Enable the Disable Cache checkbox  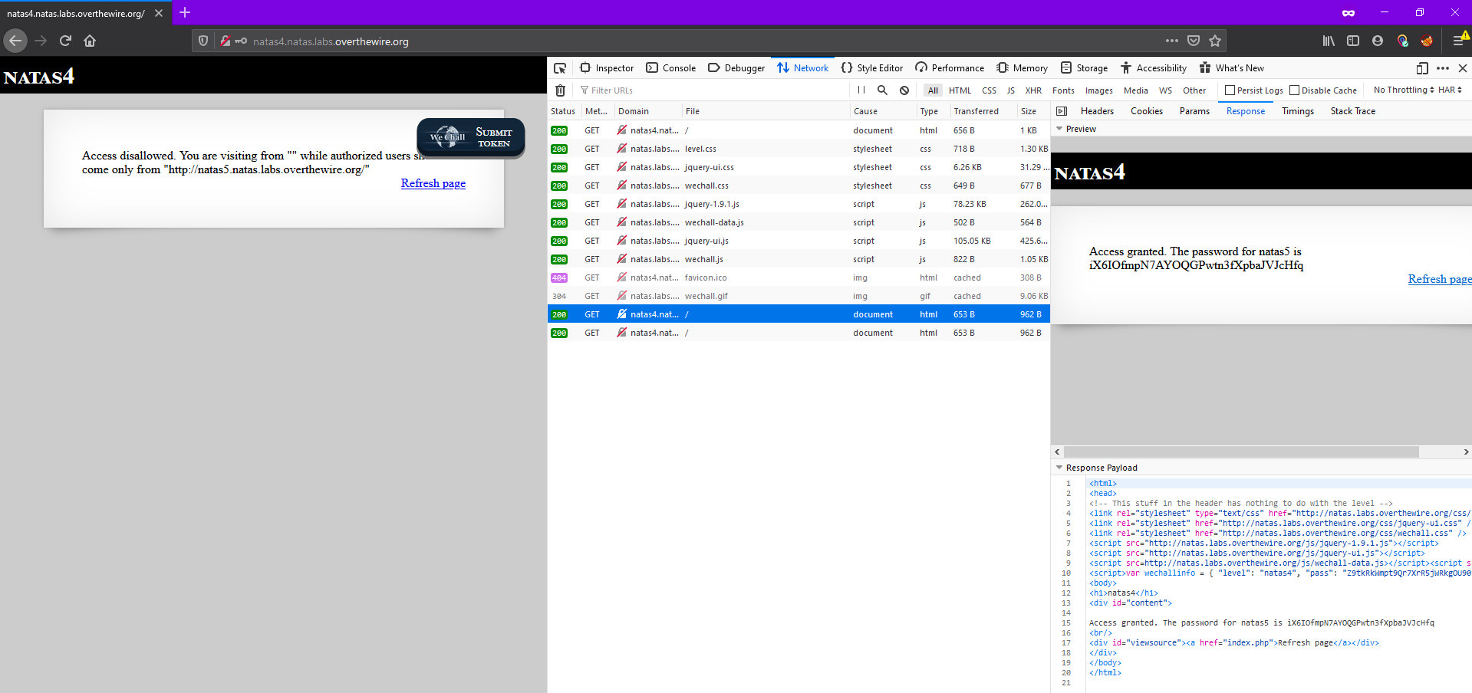(1294, 90)
